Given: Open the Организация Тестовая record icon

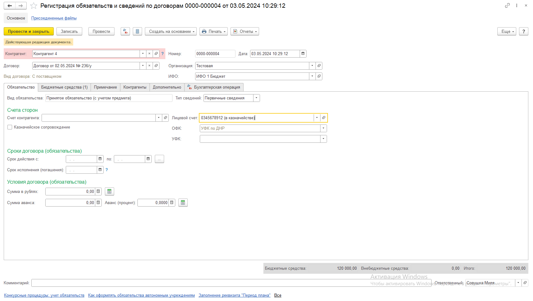Looking at the screenshot, I should tap(319, 66).
